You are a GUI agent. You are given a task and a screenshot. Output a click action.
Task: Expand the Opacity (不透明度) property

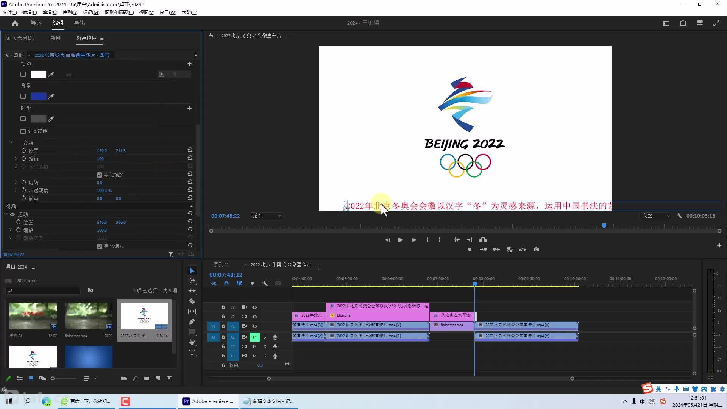tap(16, 190)
